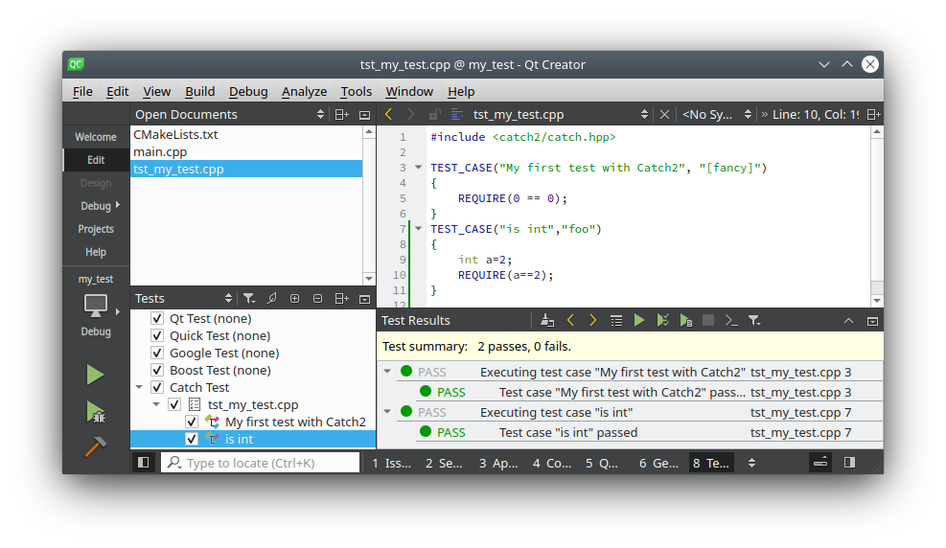Toggle the left sidebar visibility button
946x548 pixels.
(143, 463)
